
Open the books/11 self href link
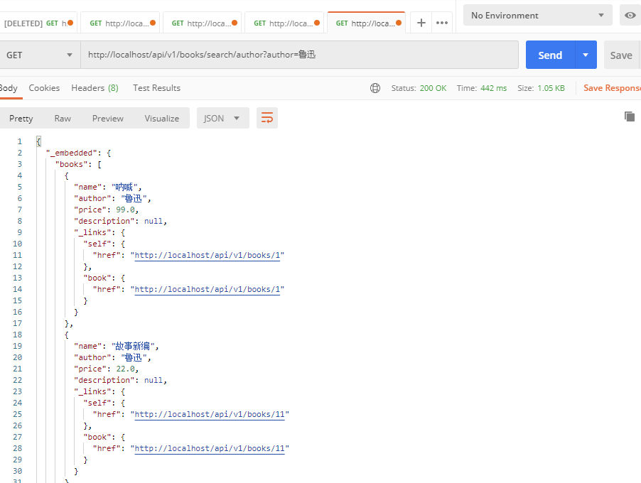pos(212,414)
